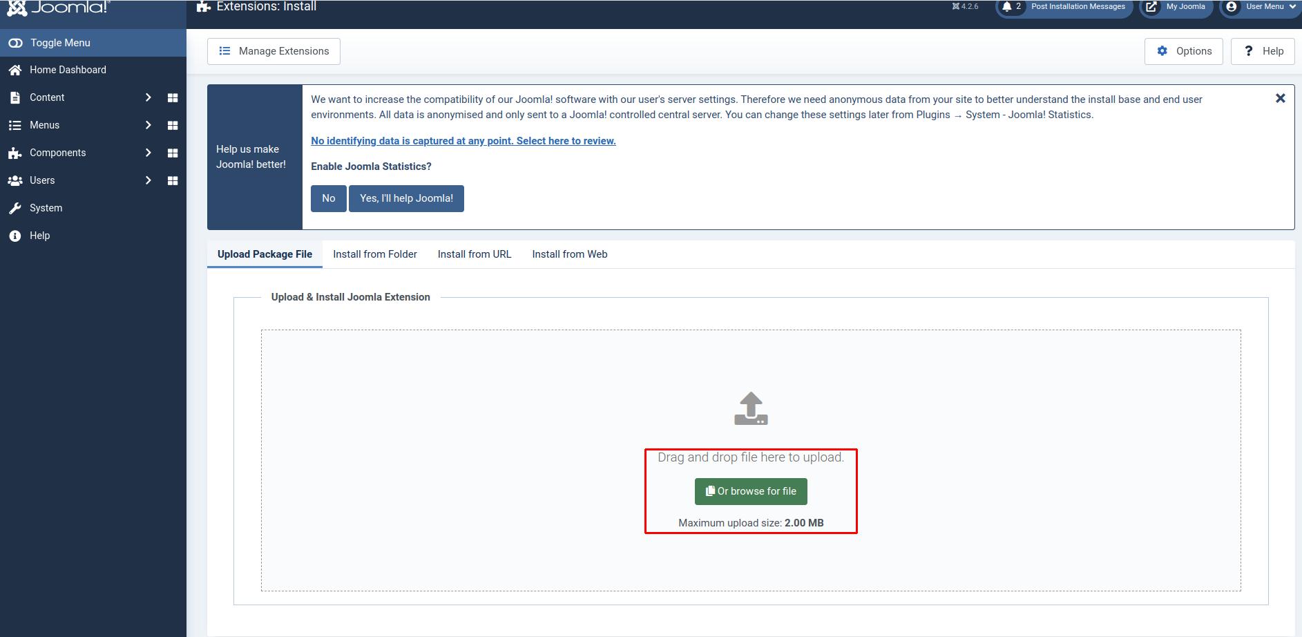The image size is (1302, 637).
Task: Switch to Install from URL tab
Action: coord(474,254)
